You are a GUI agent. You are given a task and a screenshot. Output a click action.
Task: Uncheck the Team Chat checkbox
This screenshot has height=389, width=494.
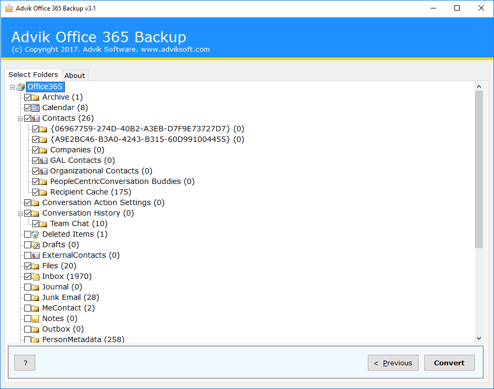pos(35,224)
